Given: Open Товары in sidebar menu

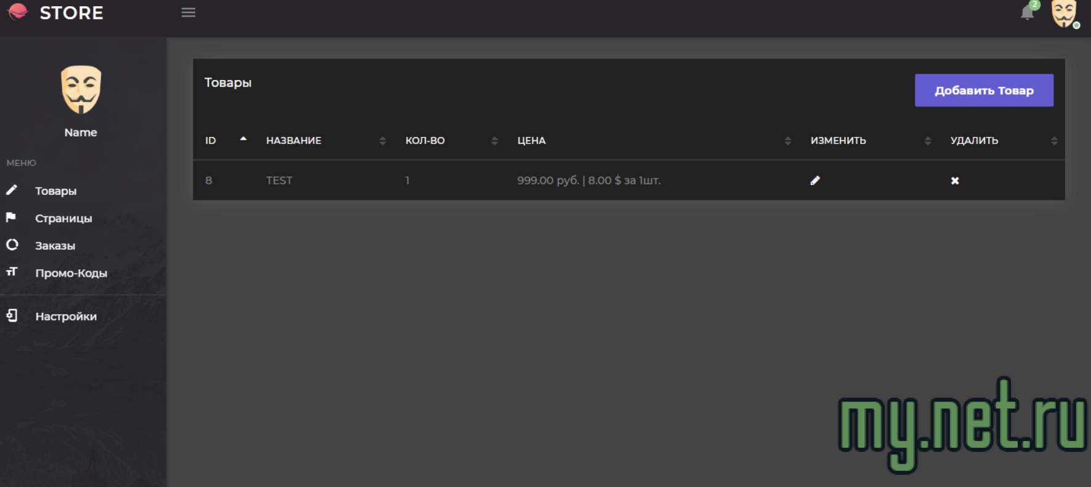Looking at the screenshot, I should click(x=56, y=191).
